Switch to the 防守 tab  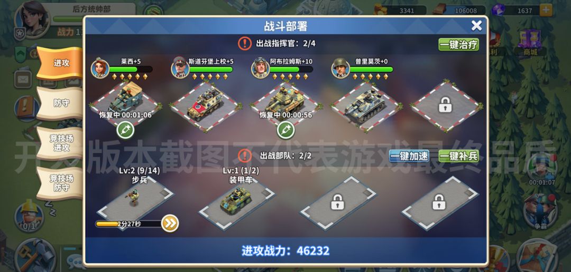[x=60, y=103]
